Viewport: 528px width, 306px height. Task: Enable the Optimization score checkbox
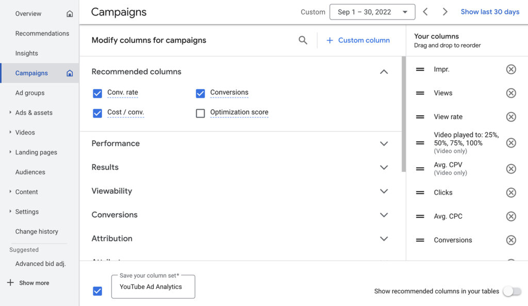[x=200, y=112]
